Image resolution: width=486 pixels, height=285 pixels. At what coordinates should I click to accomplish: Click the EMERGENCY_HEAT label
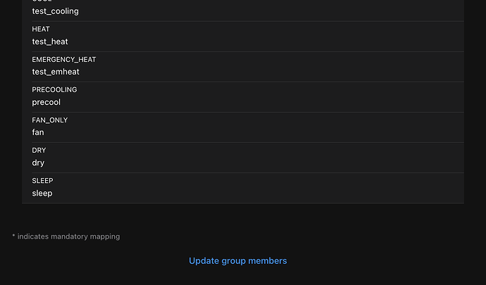64,60
